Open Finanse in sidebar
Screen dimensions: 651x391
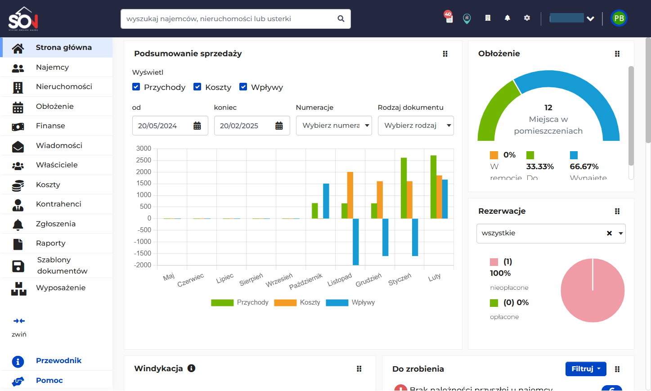tap(57, 126)
